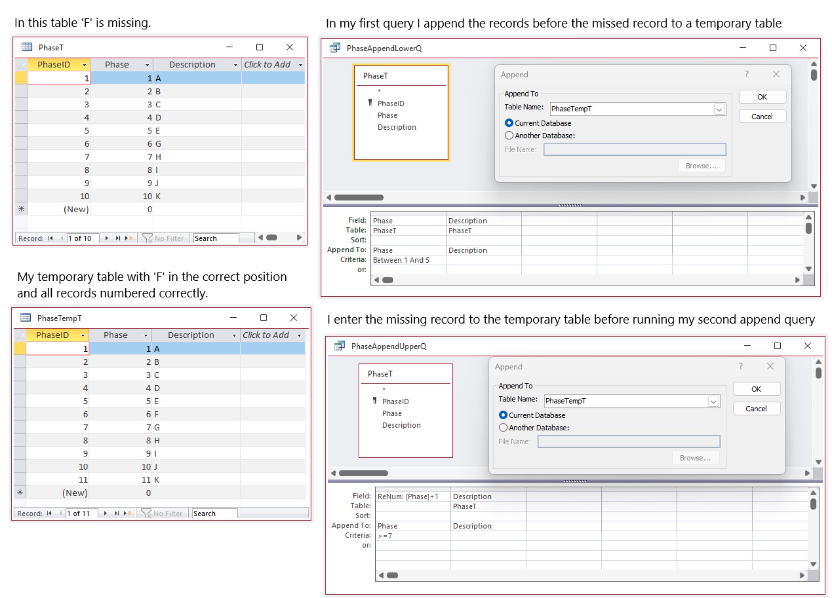Open the Phase column dropdown in PhaseTempT
Screen dimensions: 832x598
(x=146, y=335)
